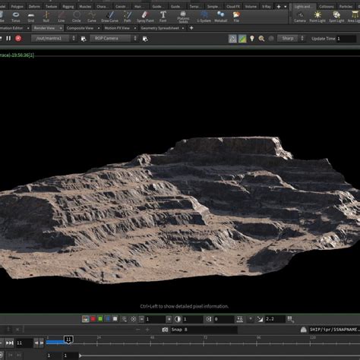Add a Spot Light from the shelf
The height and width of the screenshot is (360, 360).
336,17
